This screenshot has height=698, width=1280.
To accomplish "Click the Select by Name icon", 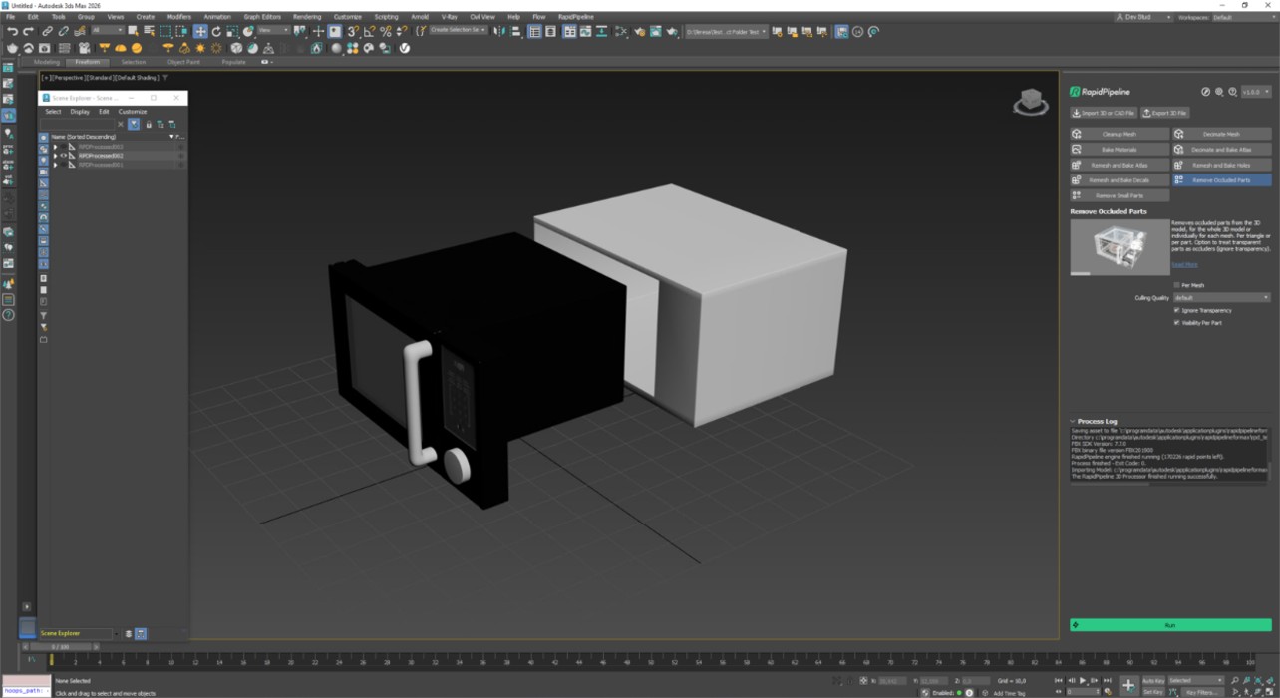I will pyautogui.click(x=149, y=32).
